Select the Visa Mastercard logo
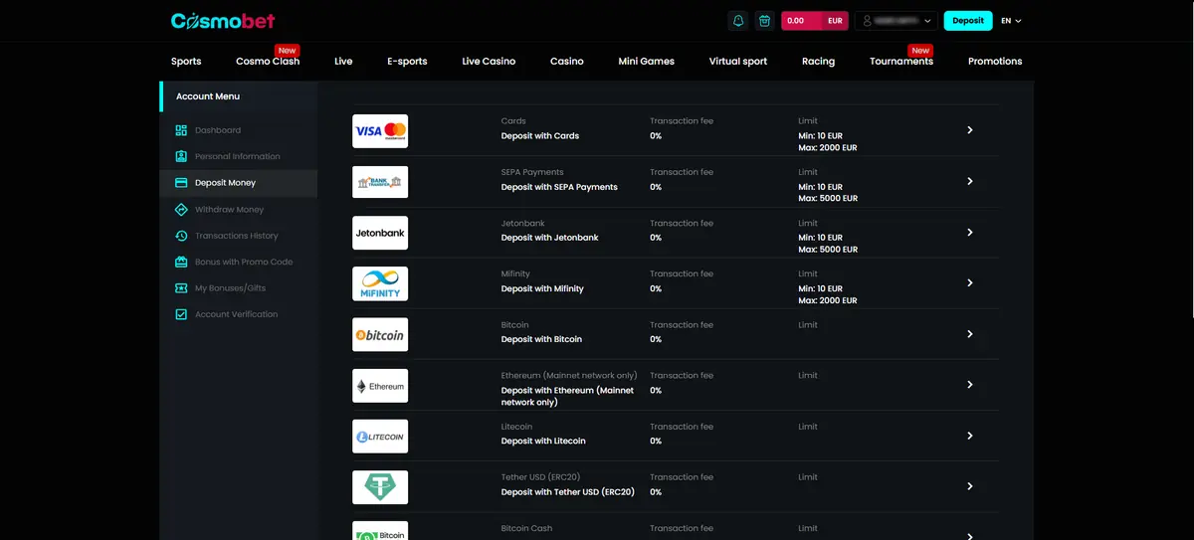 click(x=380, y=131)
